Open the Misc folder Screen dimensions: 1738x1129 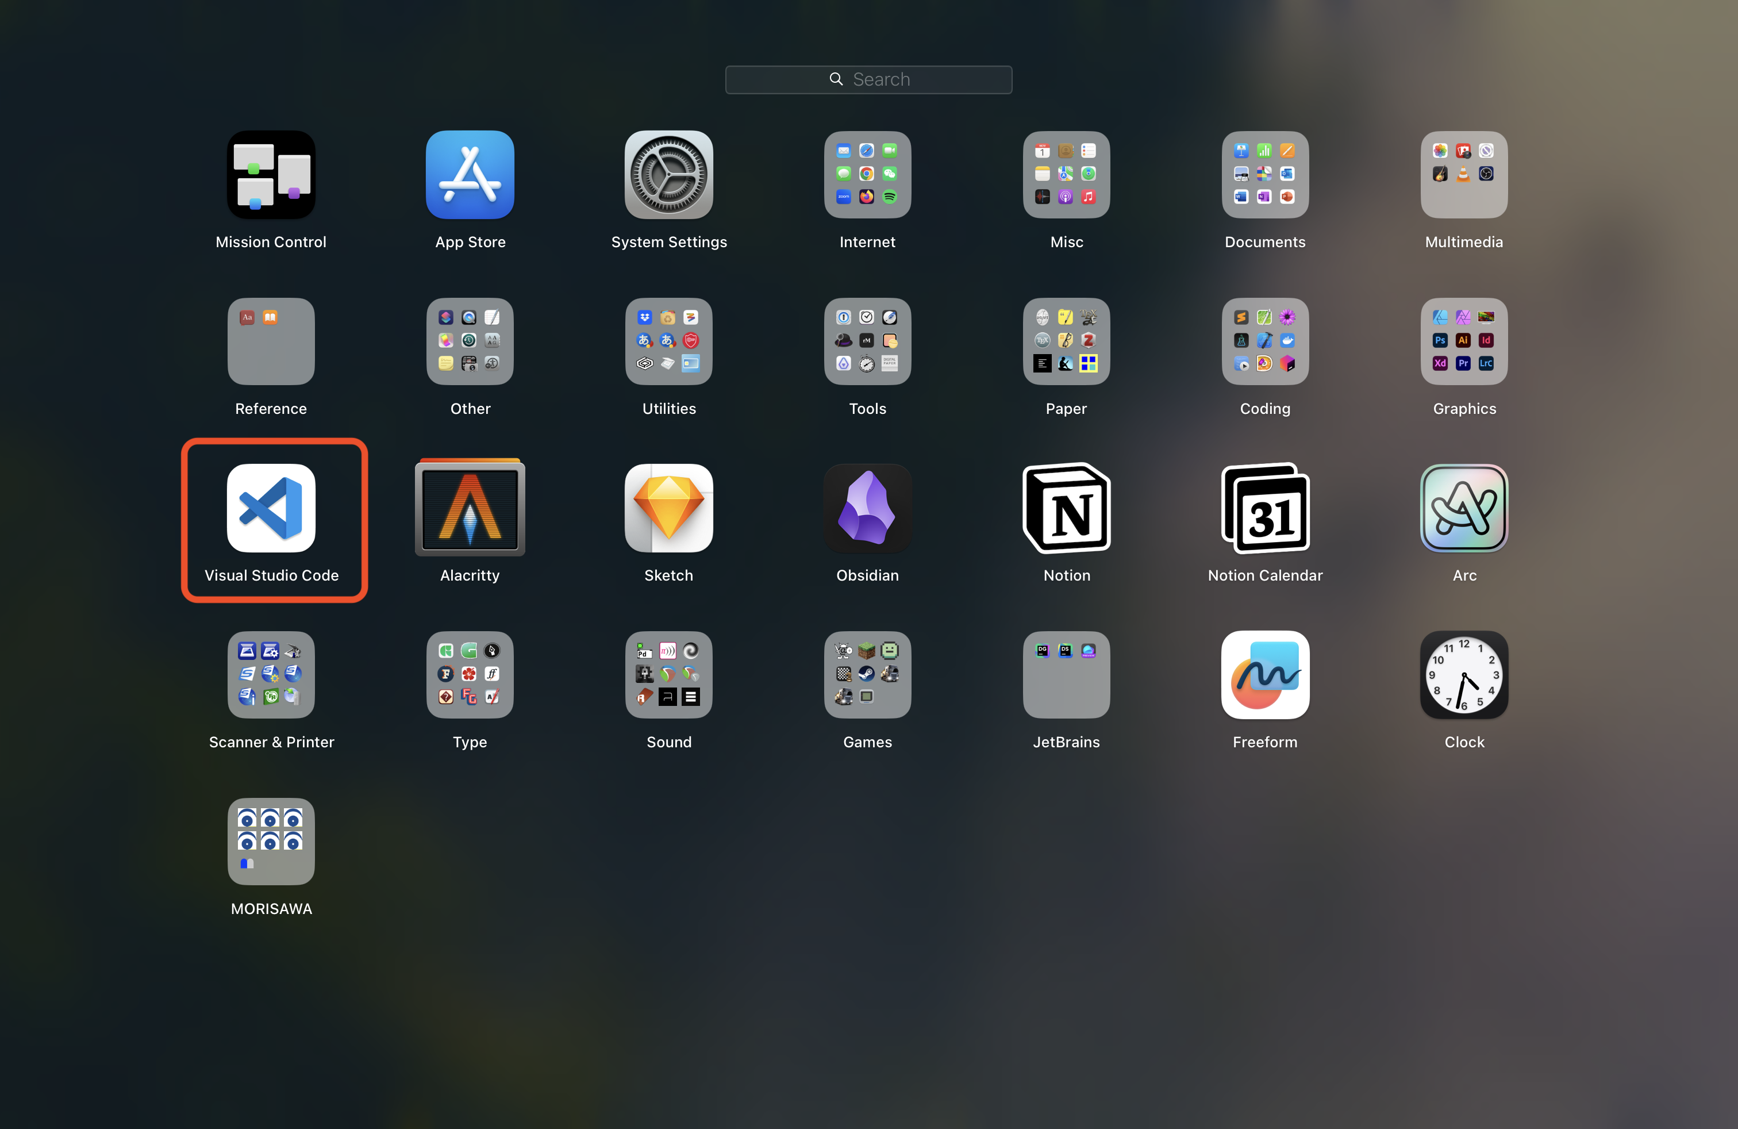[1066, 175]
